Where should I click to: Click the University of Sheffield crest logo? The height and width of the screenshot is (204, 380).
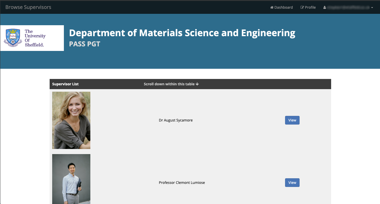[13, 38]
